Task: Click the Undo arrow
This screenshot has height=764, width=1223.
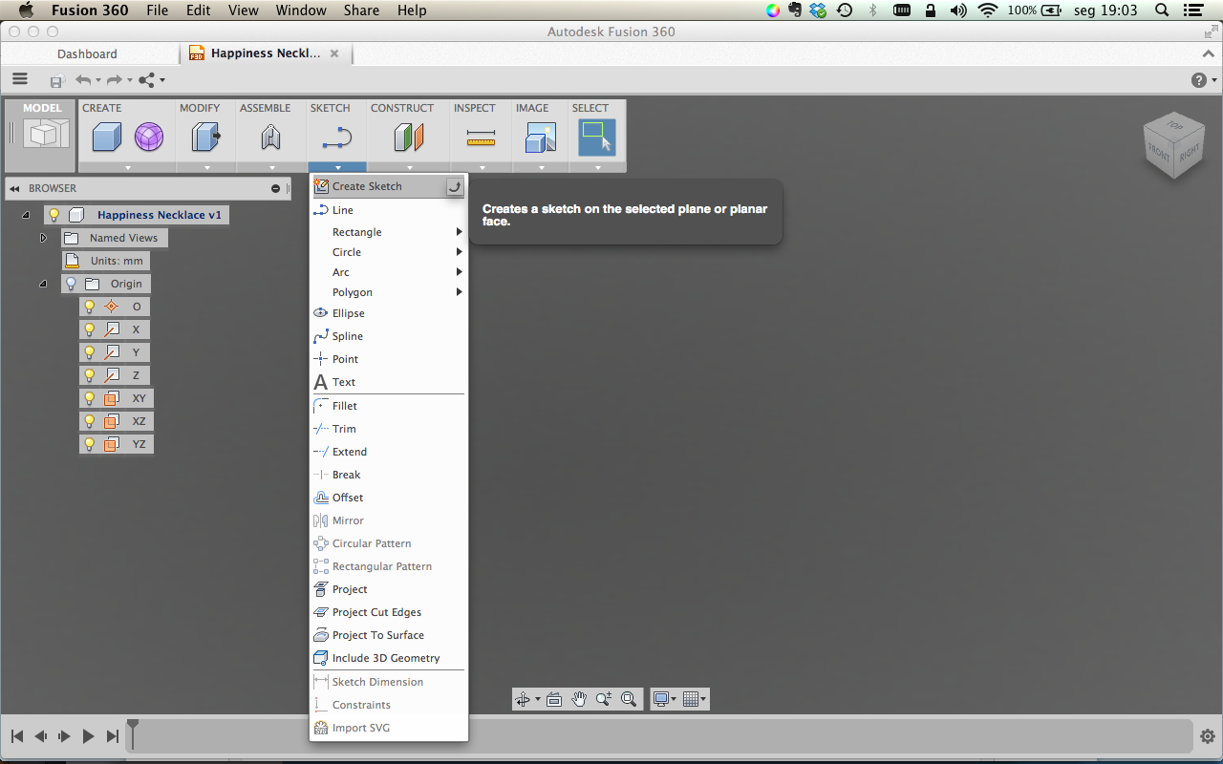Action: (x=83, y=80)
